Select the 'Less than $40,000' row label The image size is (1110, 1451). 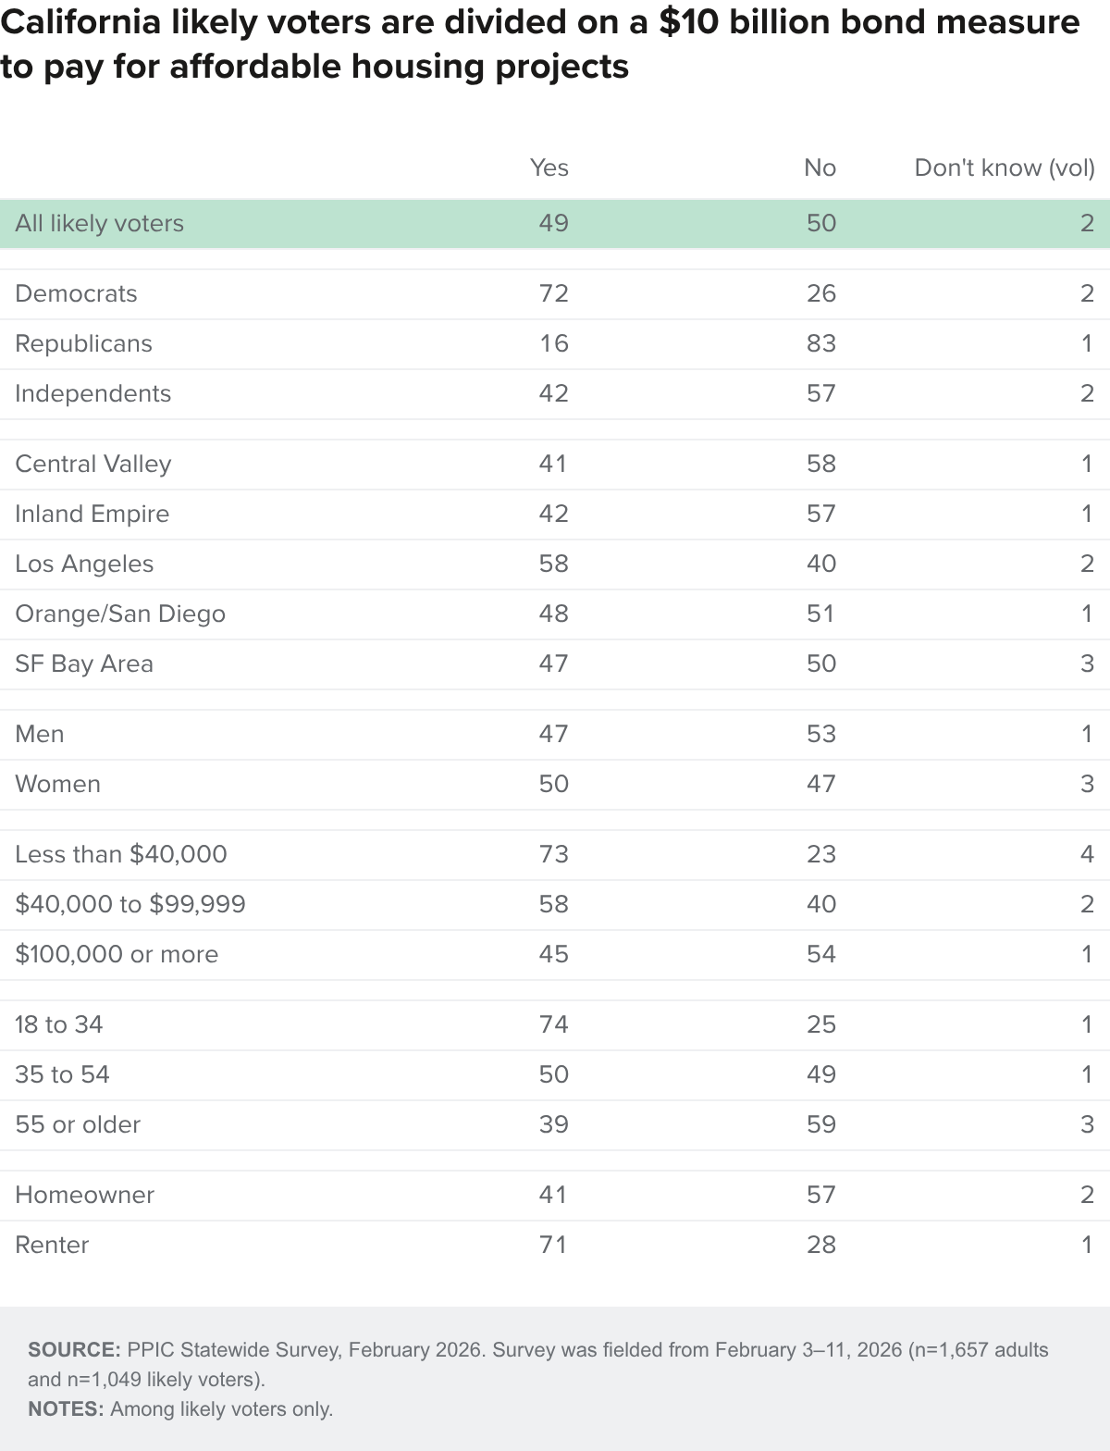coord(121,854)
